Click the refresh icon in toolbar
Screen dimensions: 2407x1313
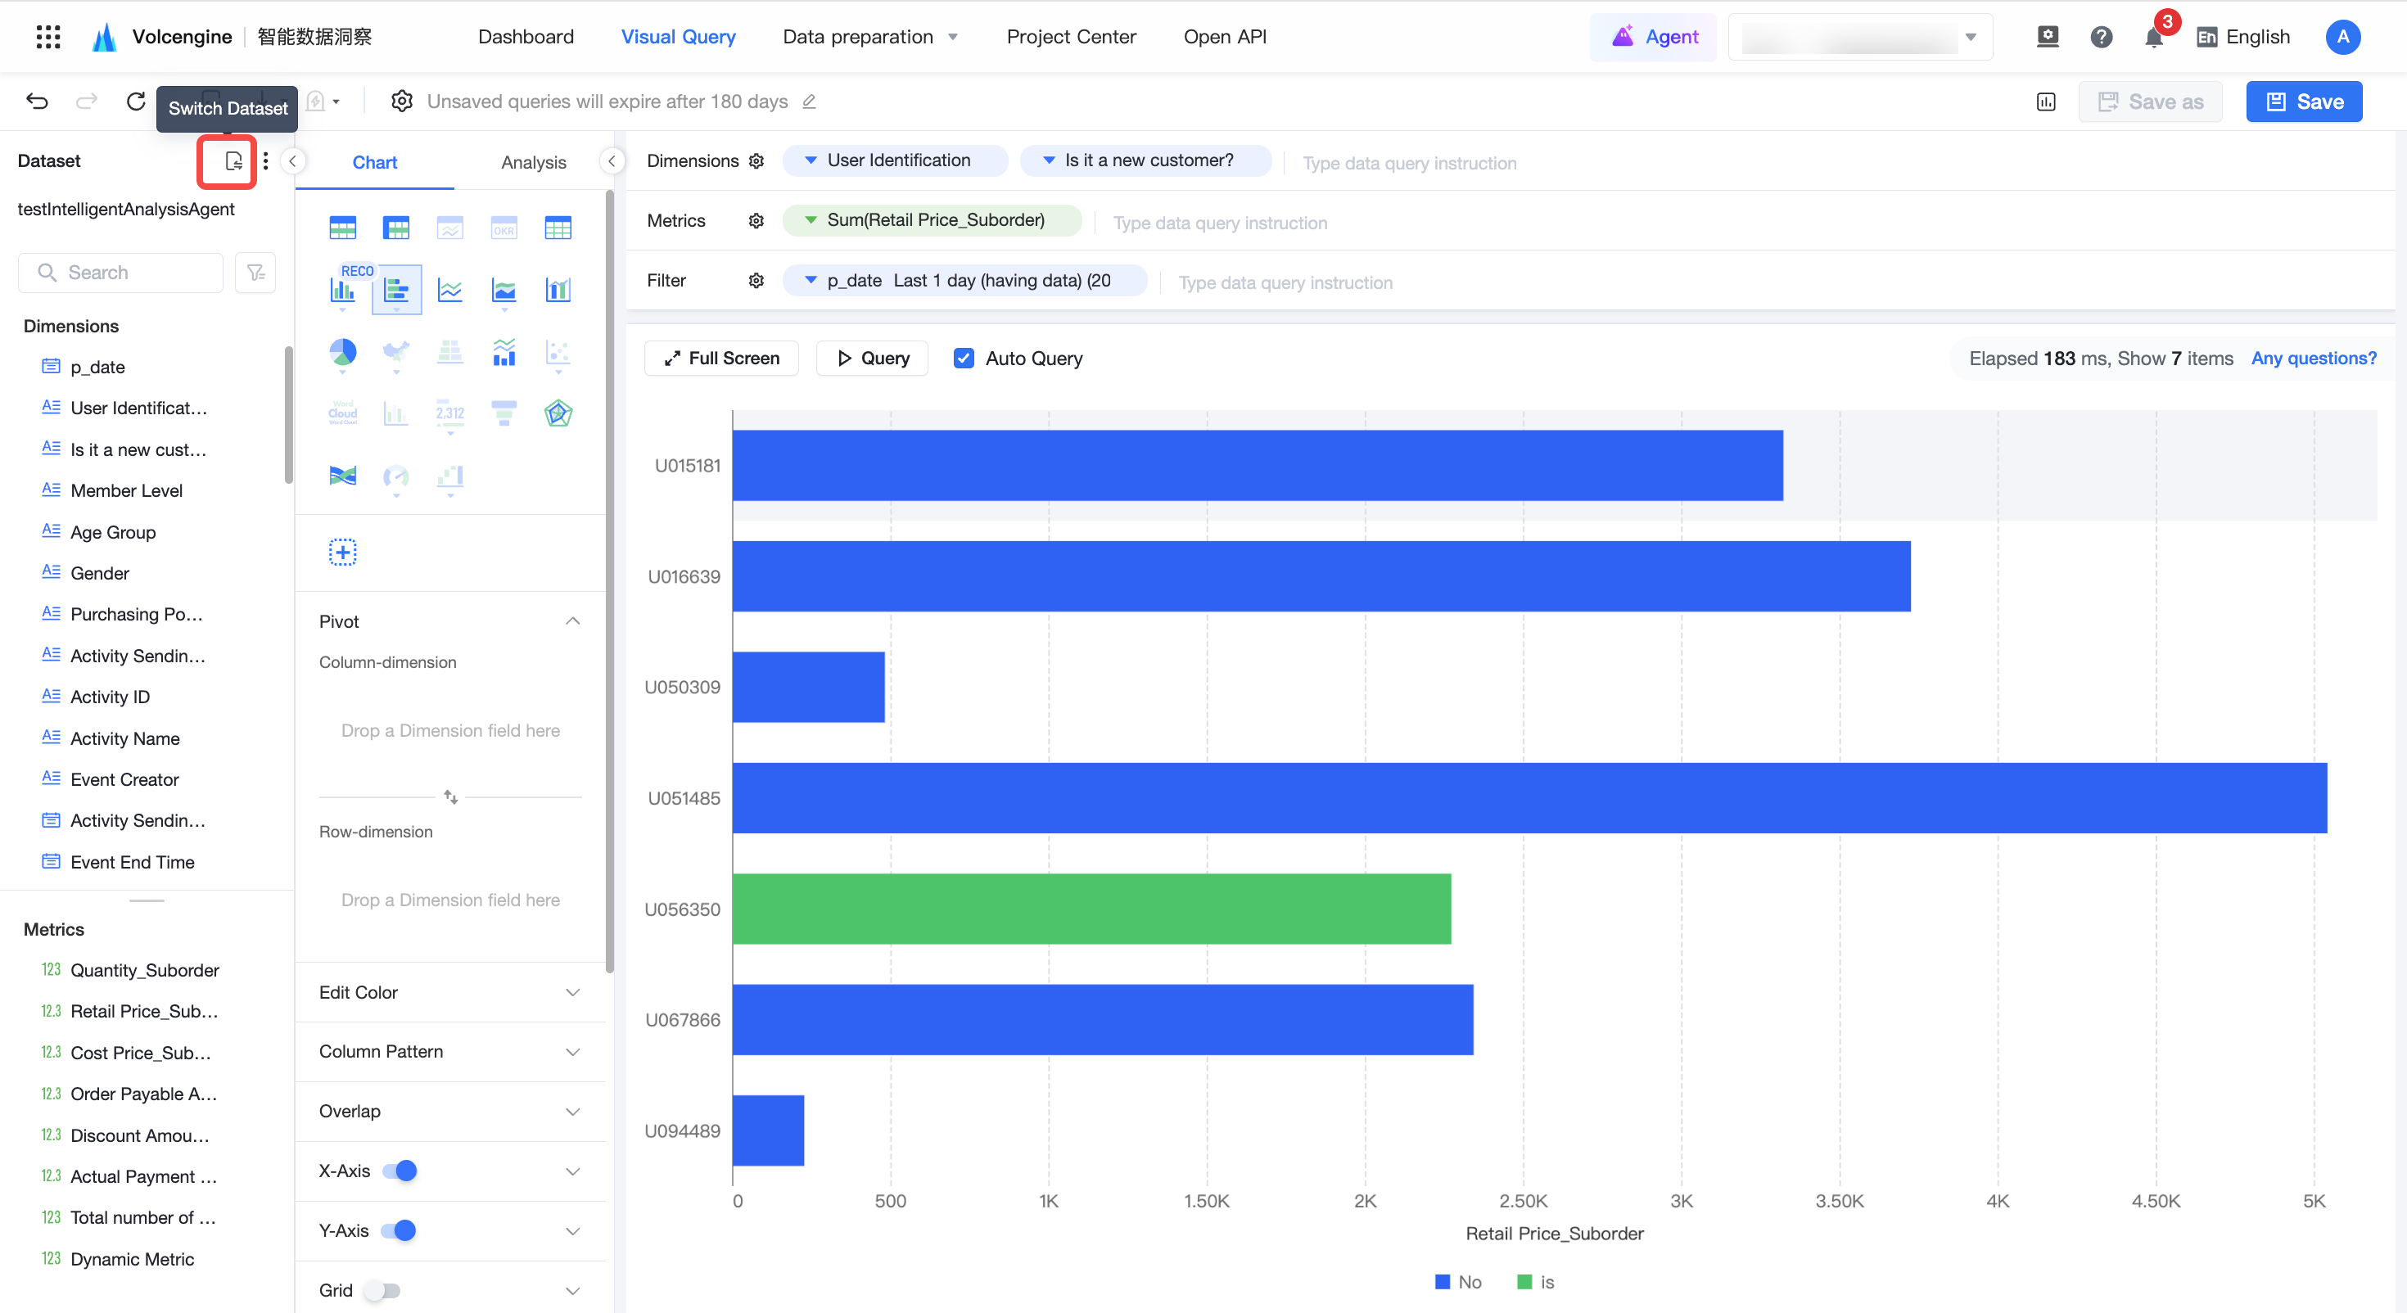[137, 101]
